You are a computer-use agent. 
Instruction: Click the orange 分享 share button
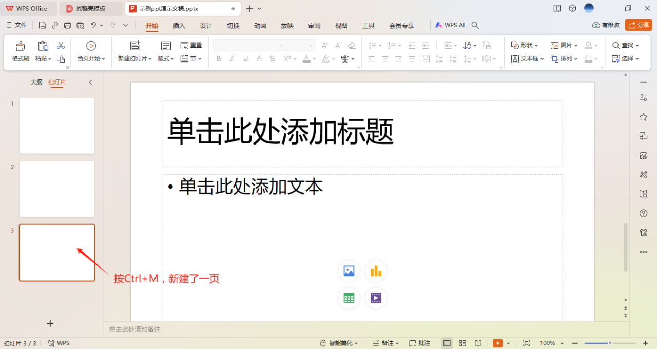[x=639, y=25]
